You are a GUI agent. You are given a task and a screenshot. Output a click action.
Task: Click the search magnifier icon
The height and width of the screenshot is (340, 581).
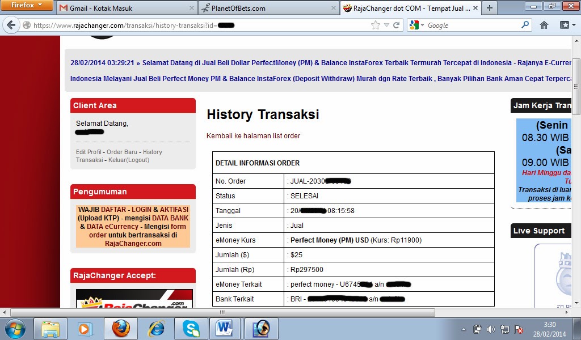click(525, 25)
